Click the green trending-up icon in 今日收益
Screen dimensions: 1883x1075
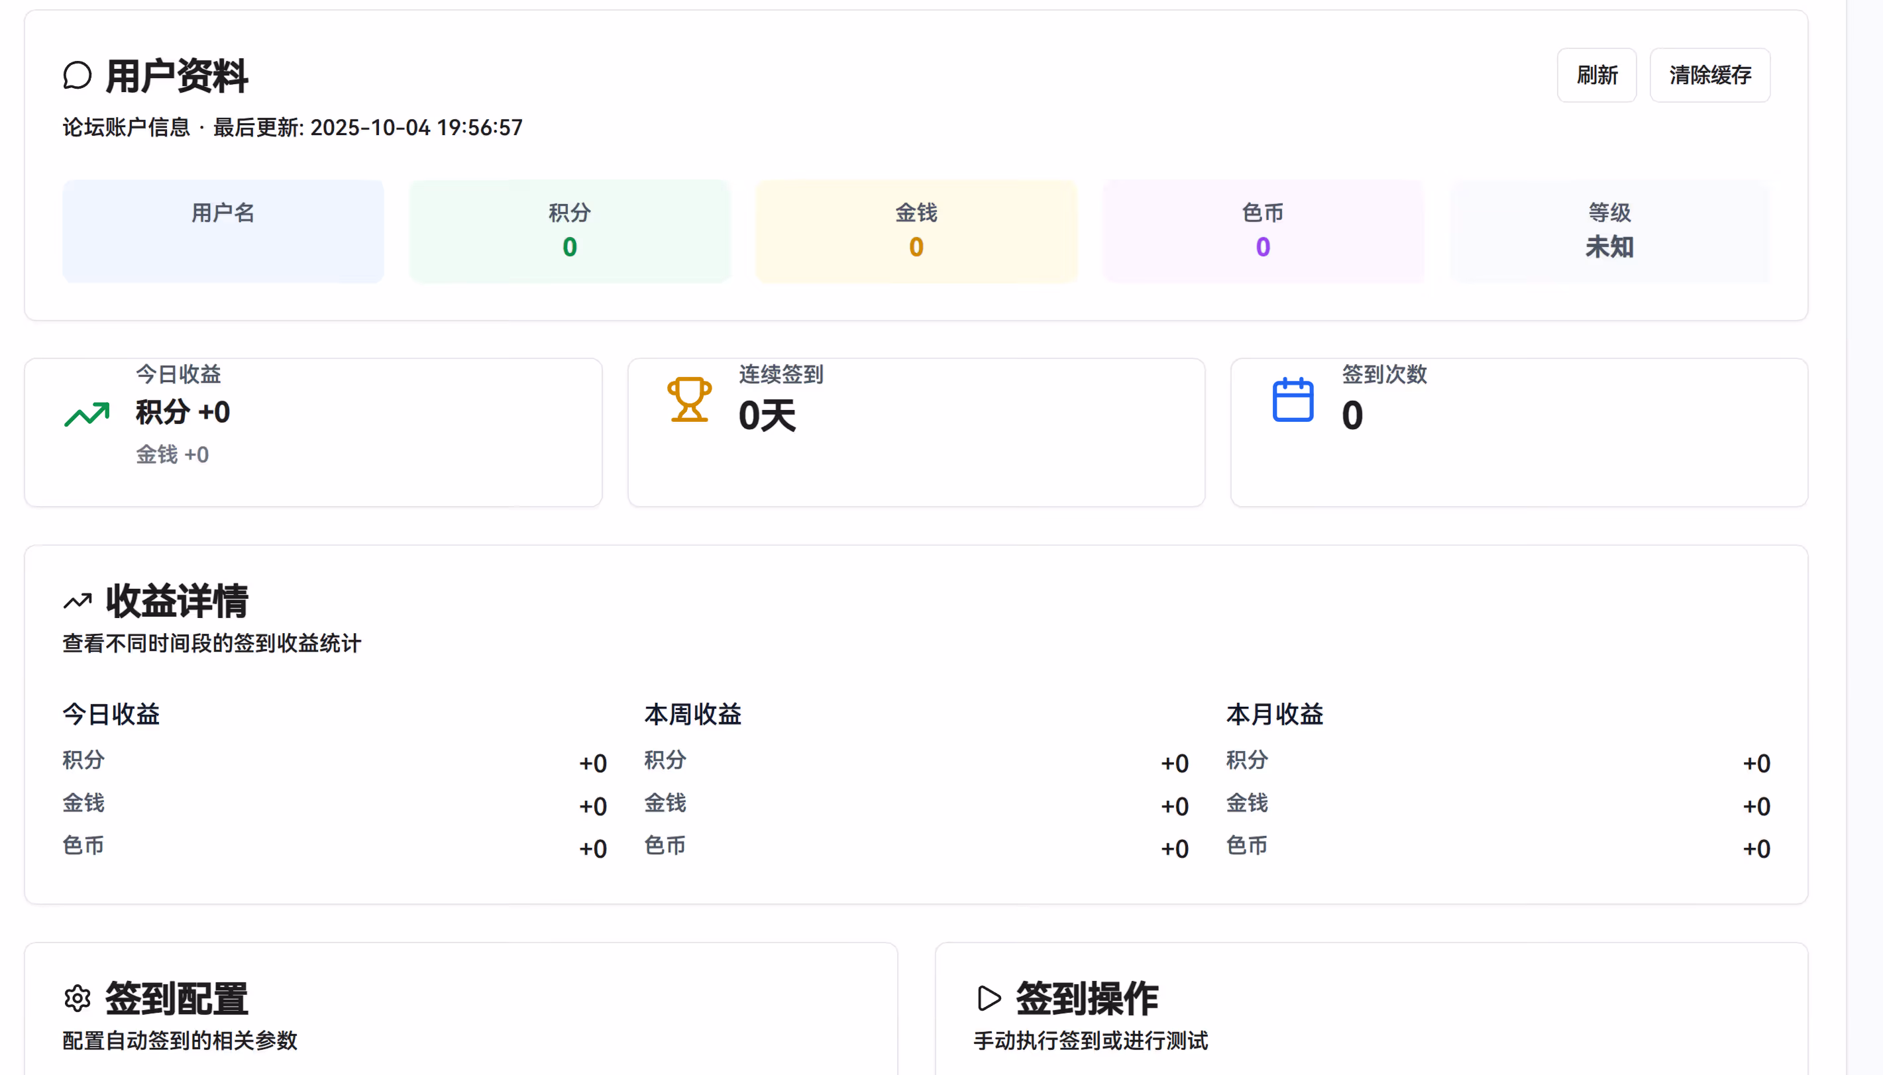coord(86,414)
